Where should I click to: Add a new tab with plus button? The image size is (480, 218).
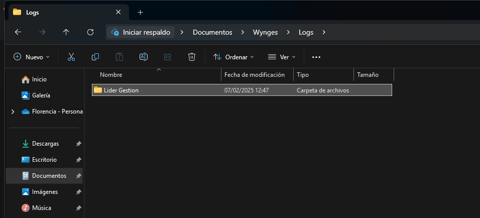pos(140,12)
